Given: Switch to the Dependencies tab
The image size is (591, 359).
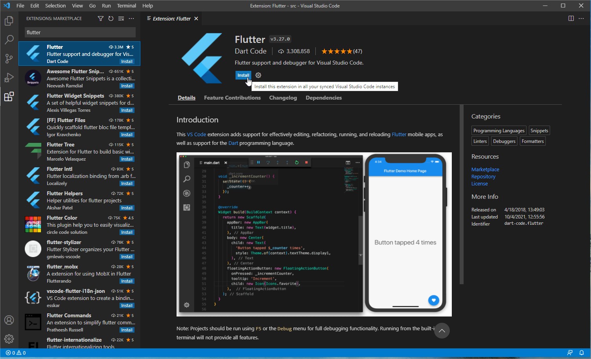Looking at the screenshot, I should pyautogui.click(x=324, y=98).
